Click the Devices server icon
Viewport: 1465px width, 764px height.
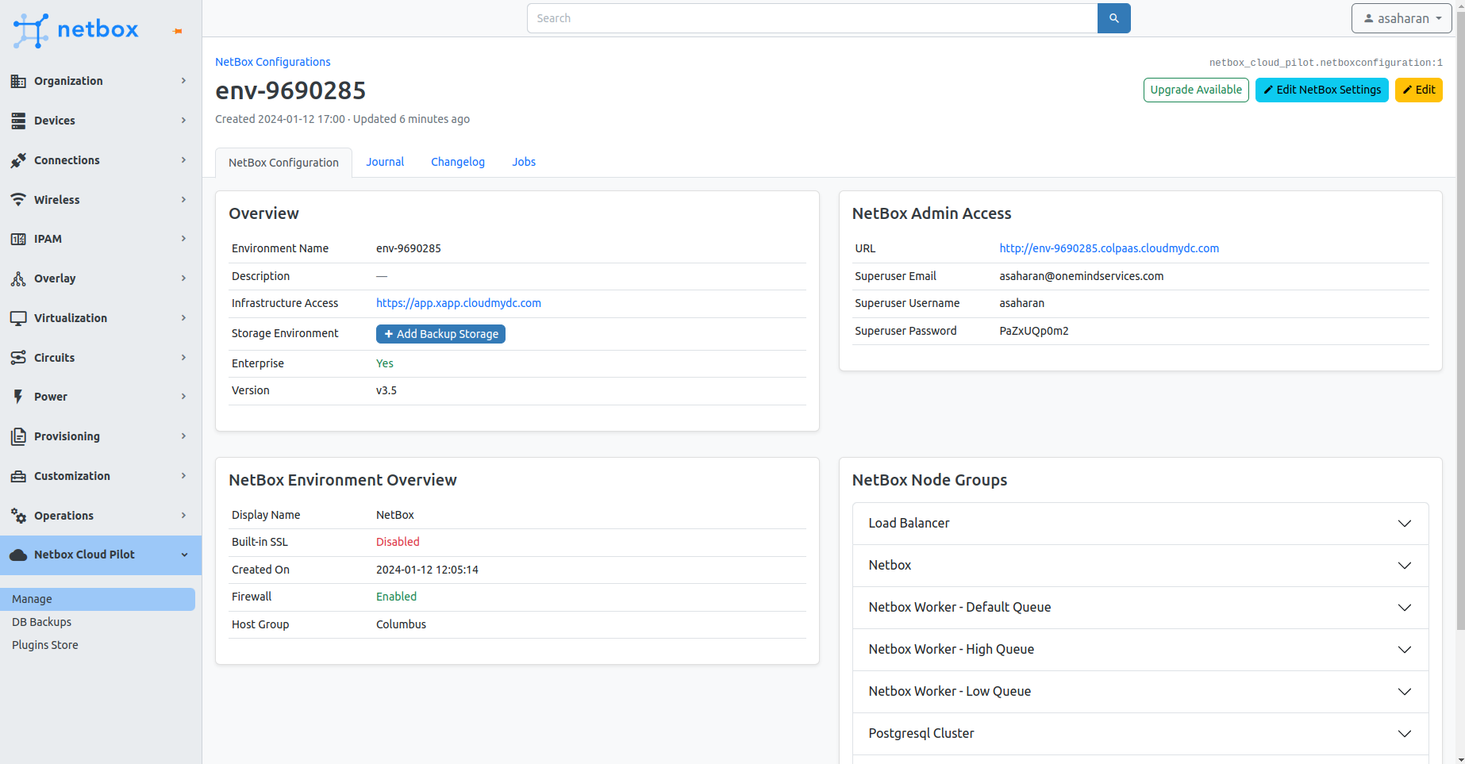tap(18, 121)
